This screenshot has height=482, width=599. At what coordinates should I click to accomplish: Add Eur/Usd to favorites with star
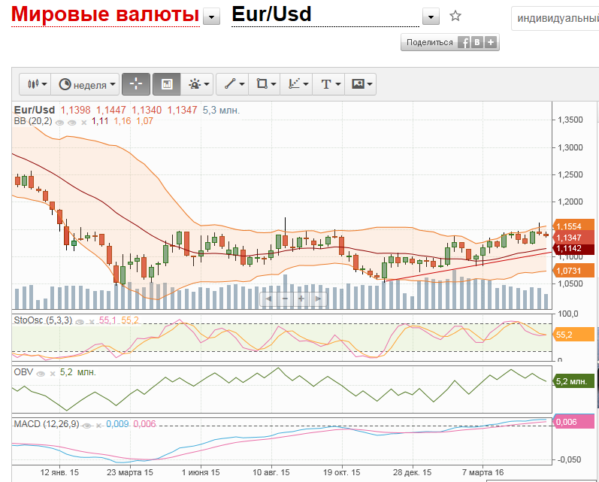[455, 16]
